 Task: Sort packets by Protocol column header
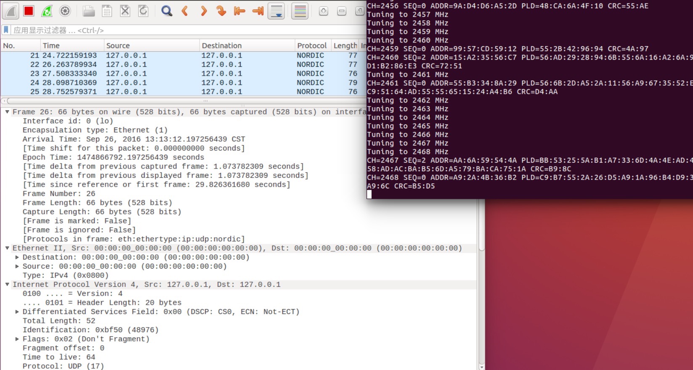[311, 45]
